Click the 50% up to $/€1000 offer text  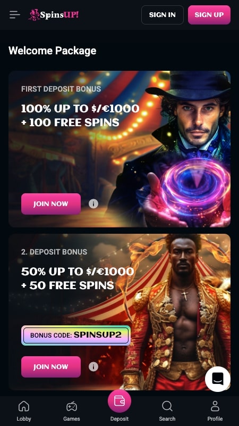click(x=78, y=272)
